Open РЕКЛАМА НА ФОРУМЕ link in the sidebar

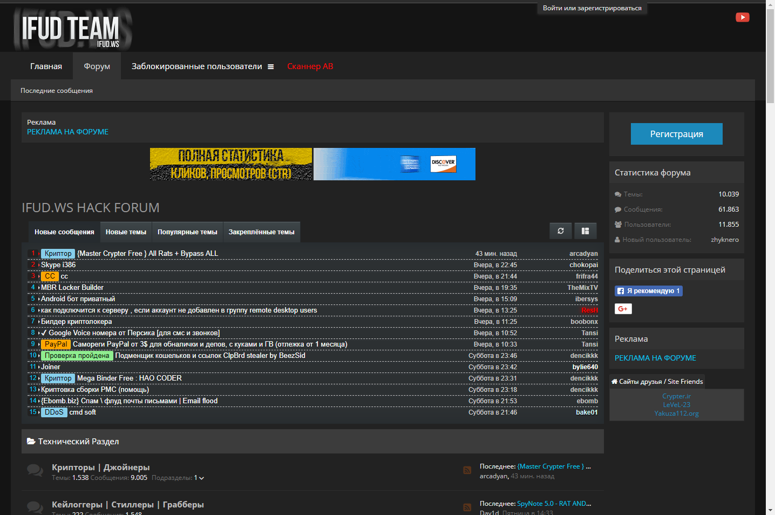click(655, 358)
